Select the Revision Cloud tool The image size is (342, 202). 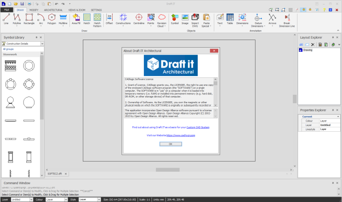tap(162, 20)
